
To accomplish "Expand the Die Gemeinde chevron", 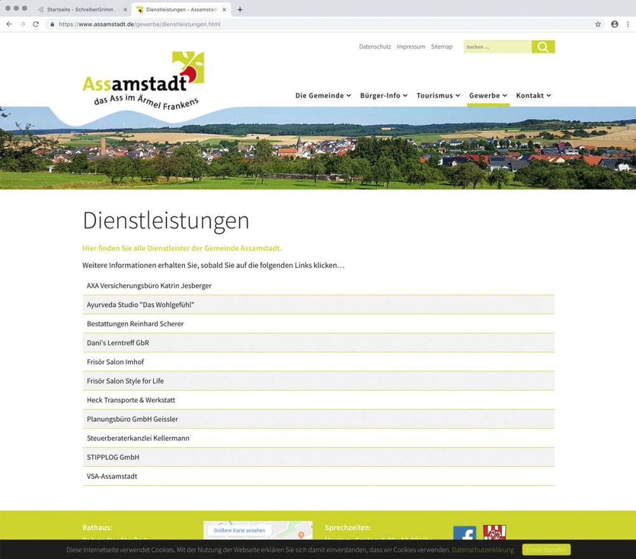I will [x=349, y=95].
